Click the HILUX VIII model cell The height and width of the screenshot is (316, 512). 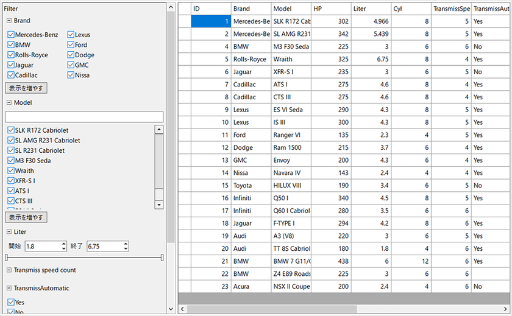click(x=291, y=186)
